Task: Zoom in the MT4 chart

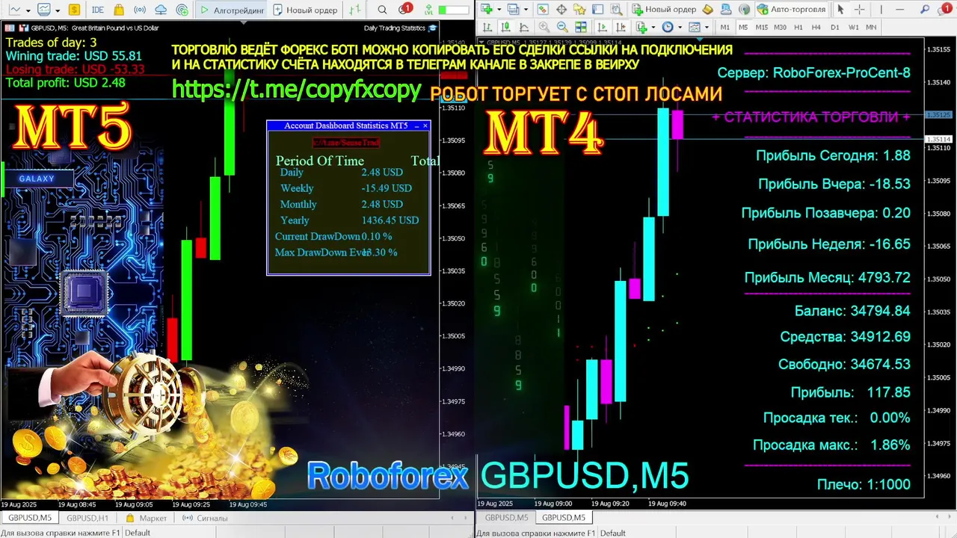Action: (x=544, y=27)
